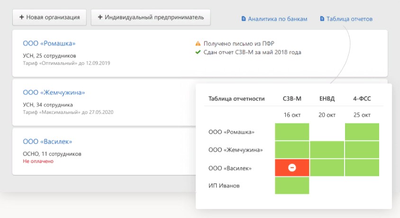The image size is (400, 218).
Task: Open organization ООО «Василек» from the list
Action: click(47, 142)
